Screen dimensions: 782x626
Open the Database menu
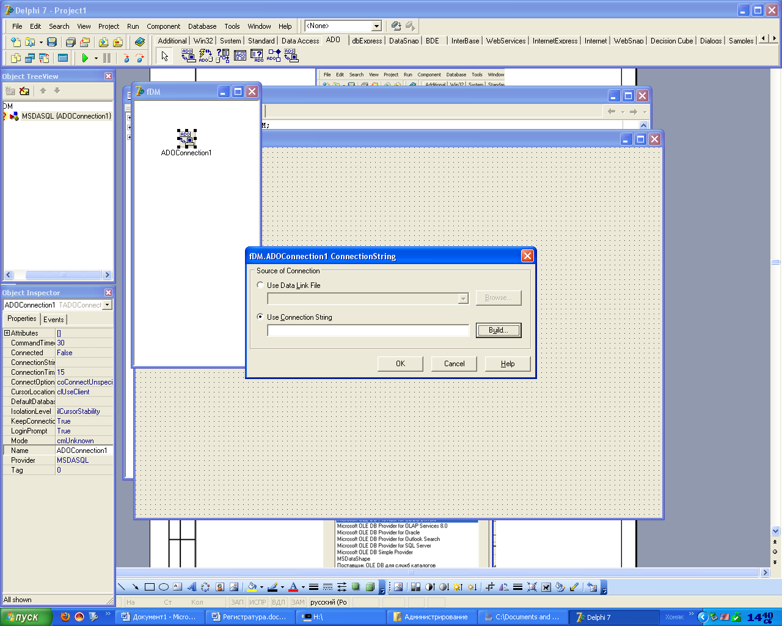tap(202, 26)
